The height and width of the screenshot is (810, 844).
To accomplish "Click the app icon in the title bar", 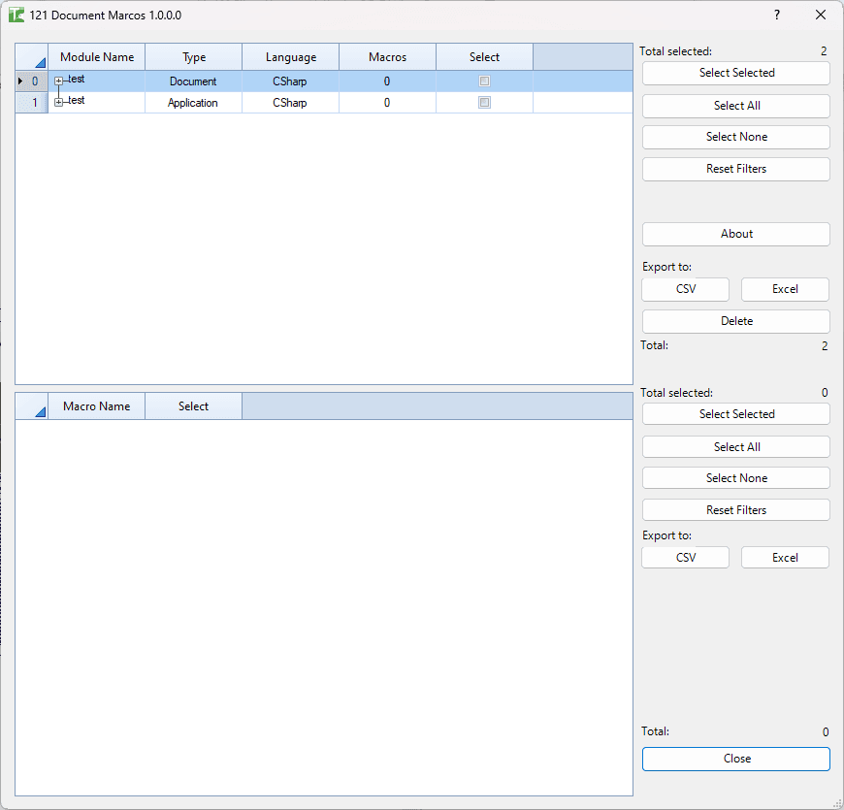I will [x=16, y=16].
